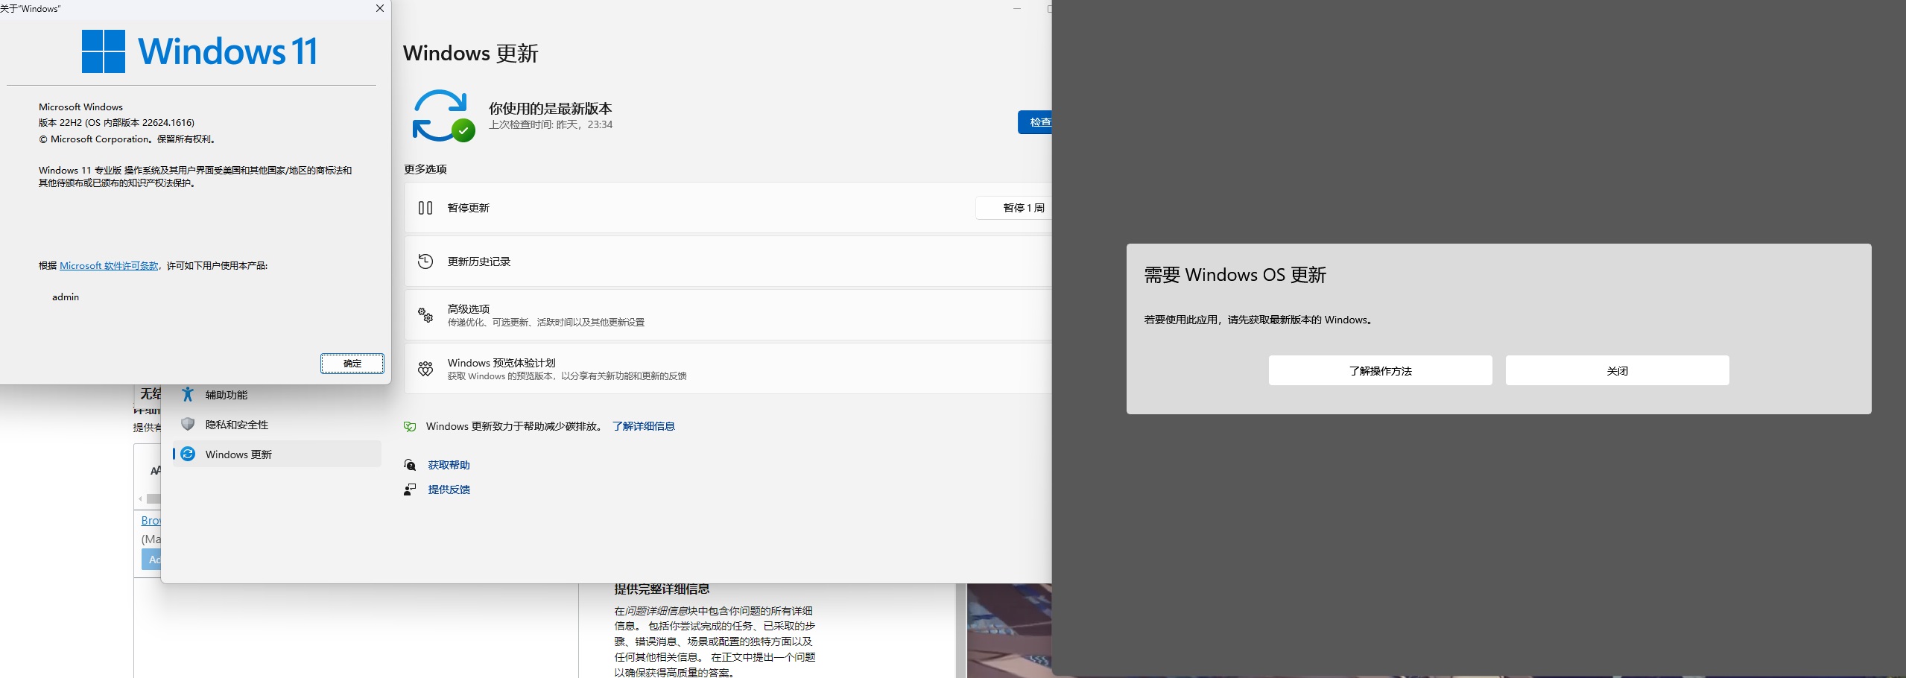Click the 版本 22H2 build number line
1906x678 pixels.
(116, 123)
